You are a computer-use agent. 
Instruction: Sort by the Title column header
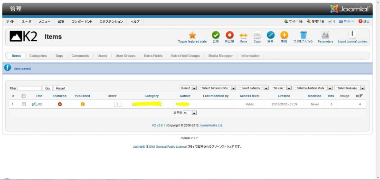tap(39, 96)
